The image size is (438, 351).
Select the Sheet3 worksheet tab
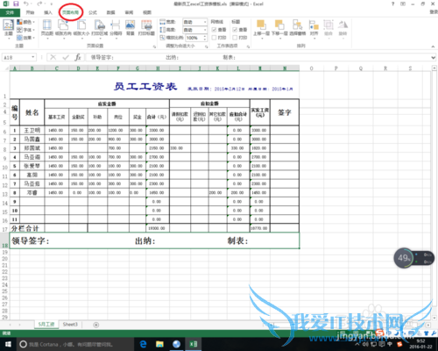70,325
